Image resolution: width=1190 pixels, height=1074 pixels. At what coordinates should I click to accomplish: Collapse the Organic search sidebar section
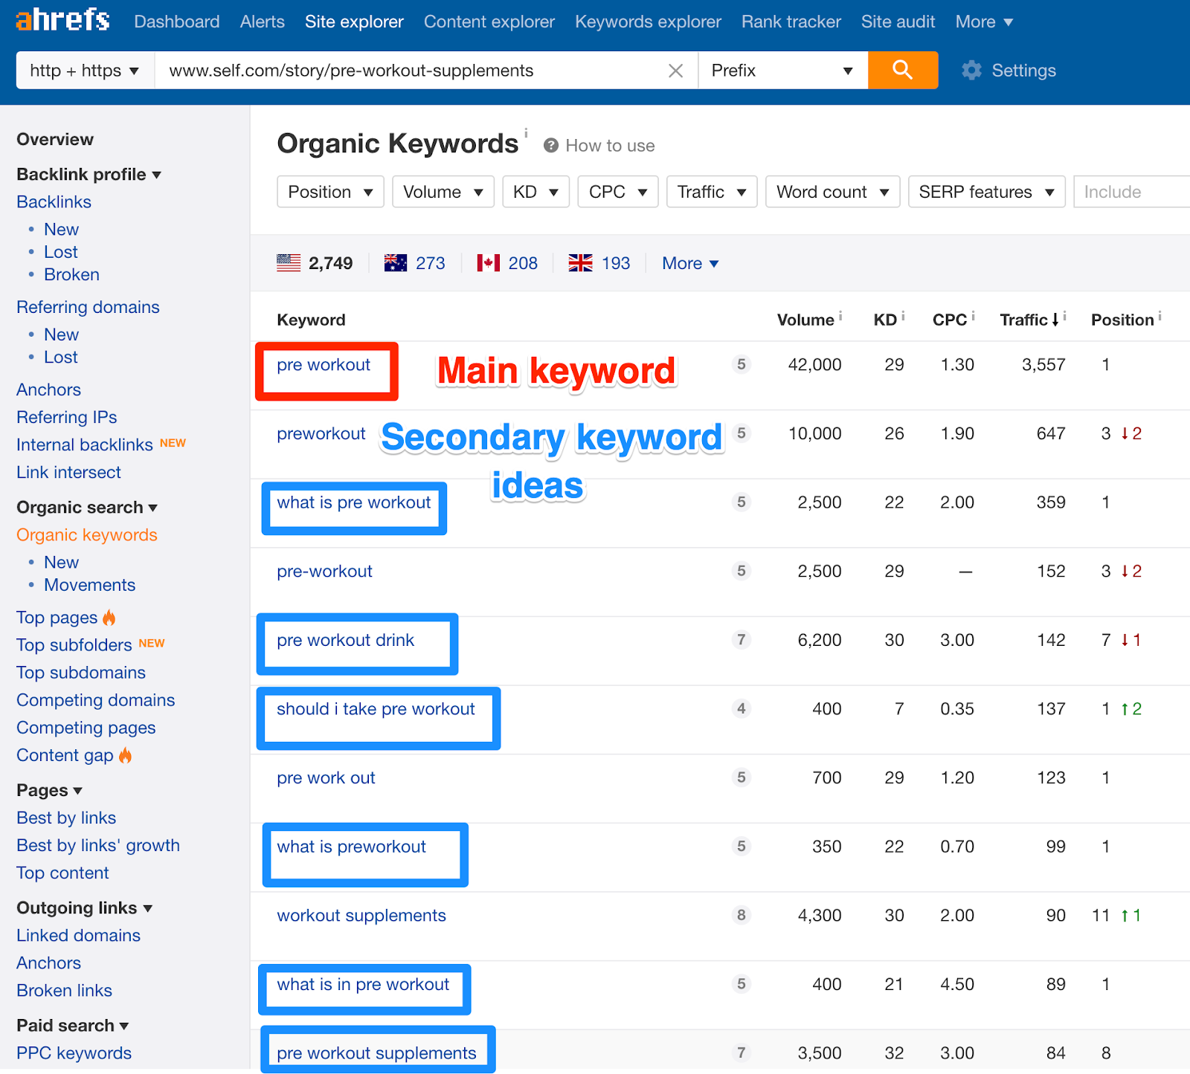(x=87, y=507)
